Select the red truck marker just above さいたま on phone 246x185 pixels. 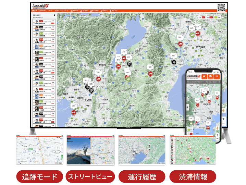pos(209,101)
